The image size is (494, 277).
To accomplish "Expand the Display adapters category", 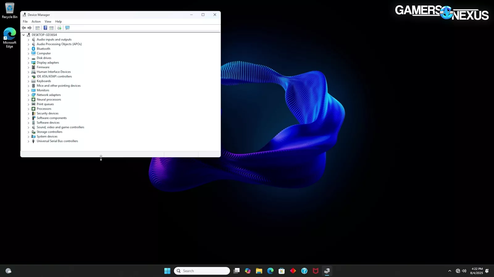I will click(x=28, y=63).
